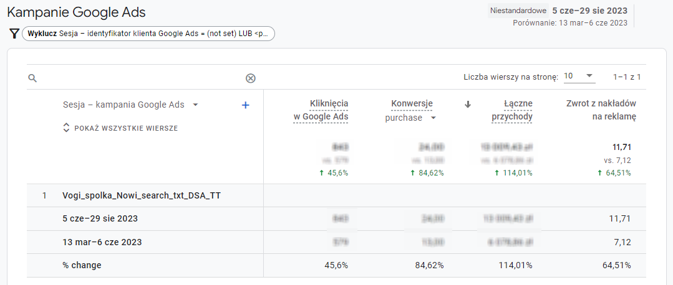The width and height of the screenshot is (673, 285).
Task: Expand the Sesja – kampania Google Ads dropdown
Action: (195, 105)
